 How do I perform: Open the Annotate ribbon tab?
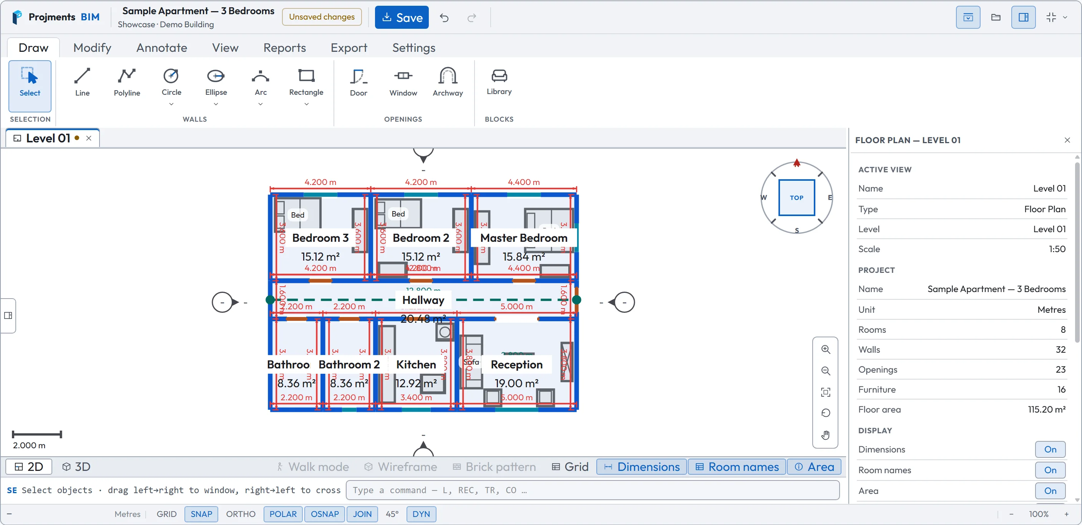[x=162, y=48]
